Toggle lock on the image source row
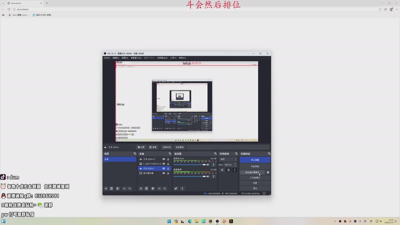The width and height of the screenshot is (400, 225). 168,163
